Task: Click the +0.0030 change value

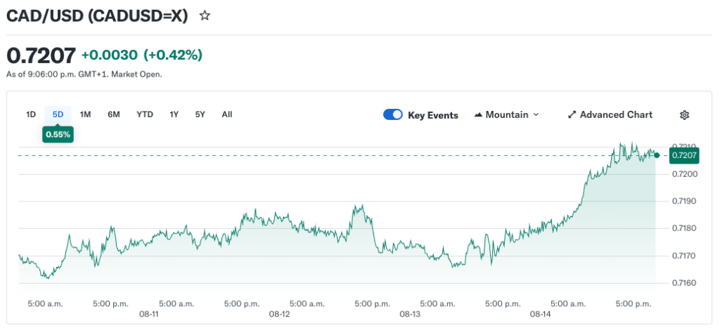Action: [x=109, y=55]
